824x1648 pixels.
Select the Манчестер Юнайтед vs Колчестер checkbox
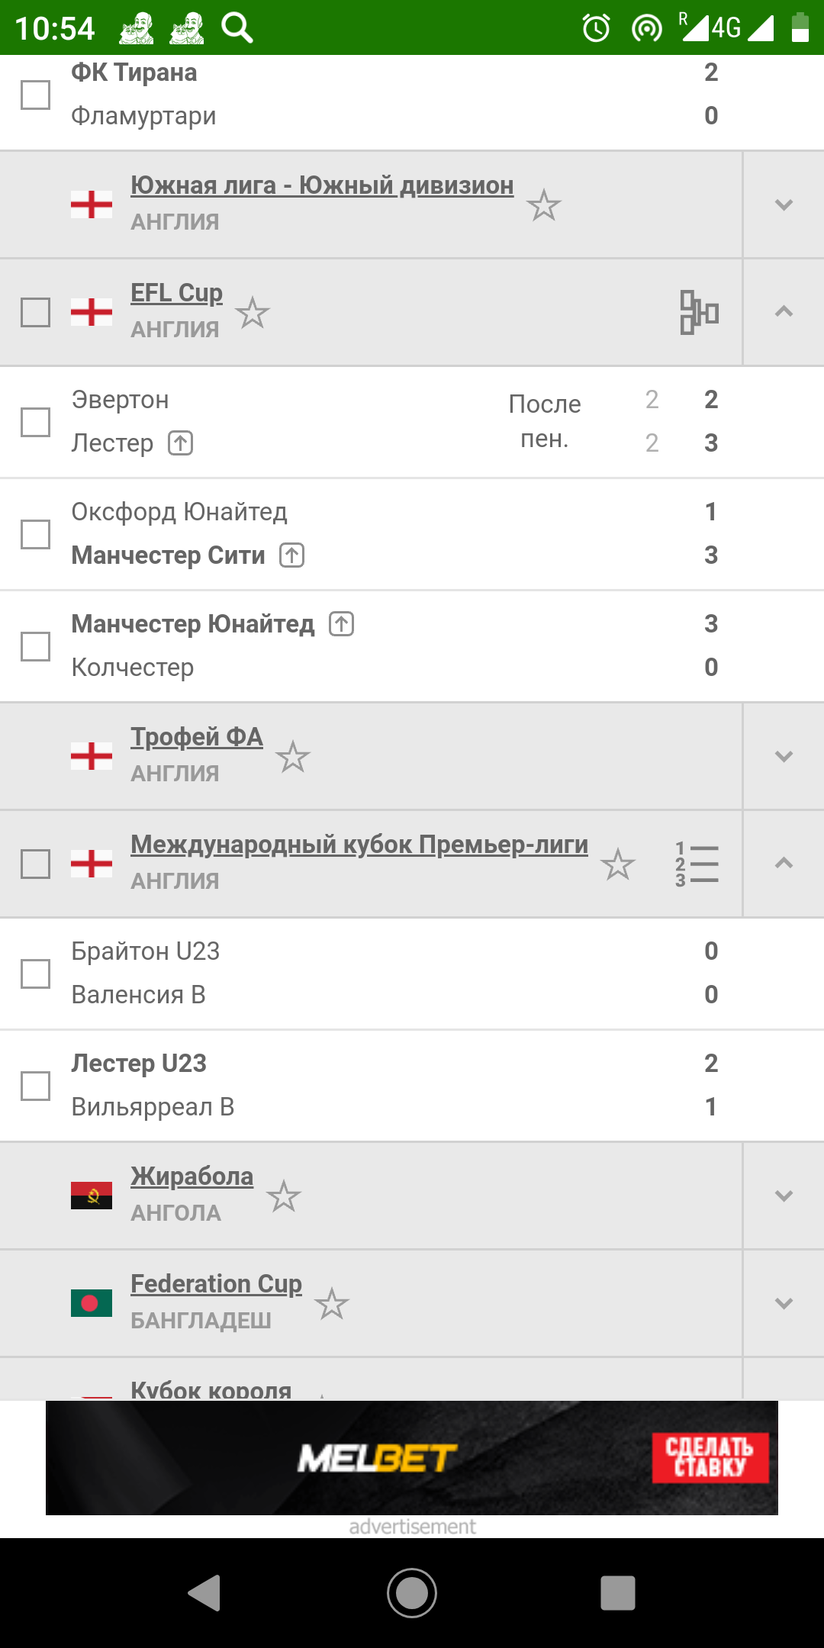[35, 646]
